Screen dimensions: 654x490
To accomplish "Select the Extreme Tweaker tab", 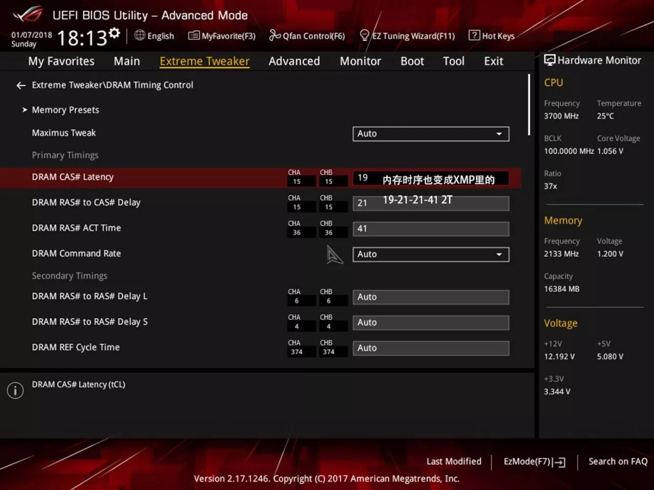I will point(204,61).
